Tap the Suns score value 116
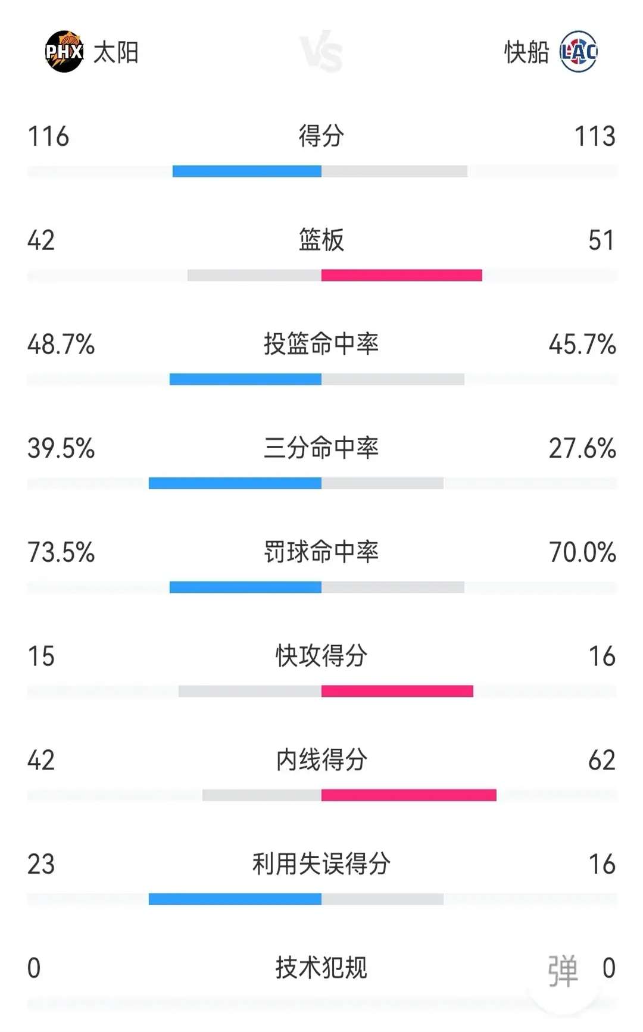 point(49,136)
